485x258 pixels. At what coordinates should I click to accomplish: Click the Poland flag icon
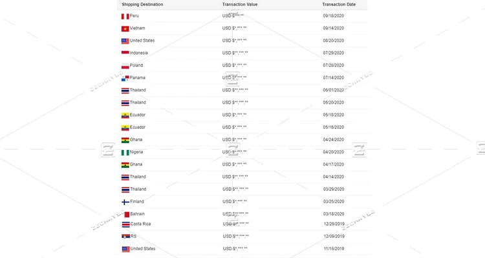point(125,65)
